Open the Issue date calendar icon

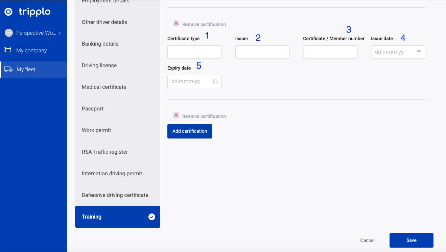(419, 52)
